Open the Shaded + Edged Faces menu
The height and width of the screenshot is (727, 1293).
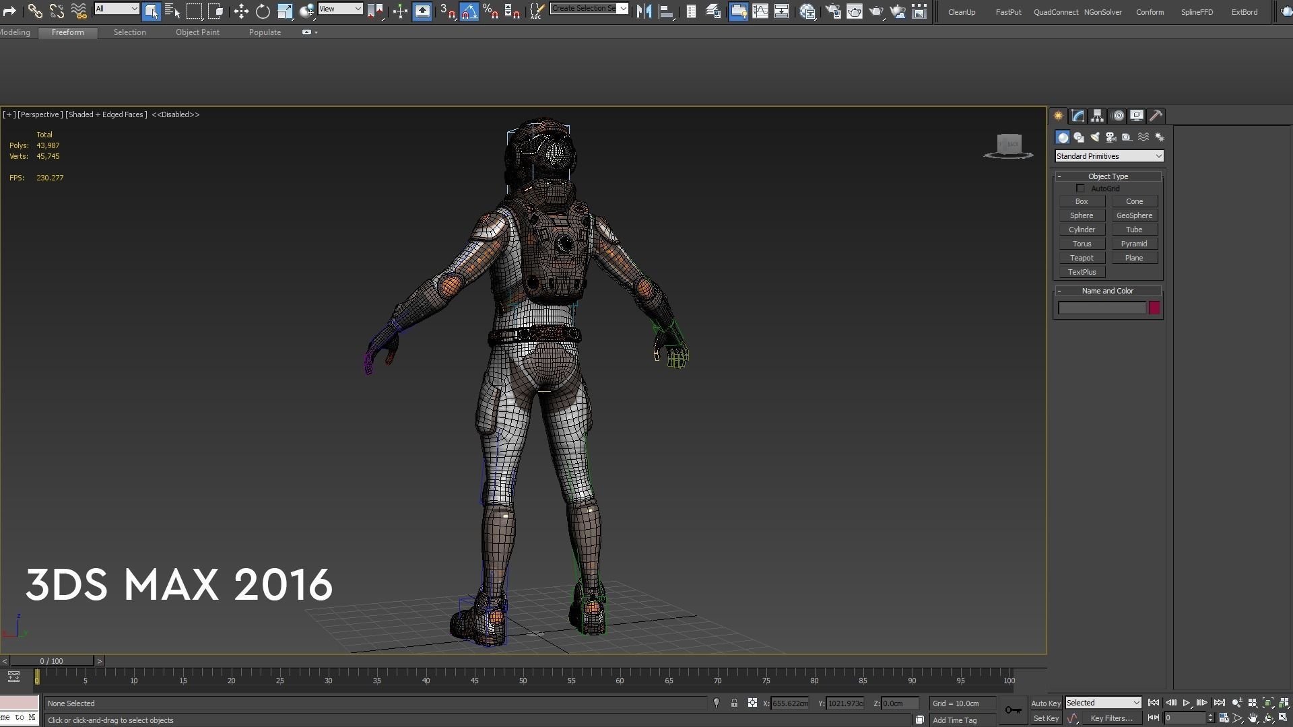[x=106, y=114]
